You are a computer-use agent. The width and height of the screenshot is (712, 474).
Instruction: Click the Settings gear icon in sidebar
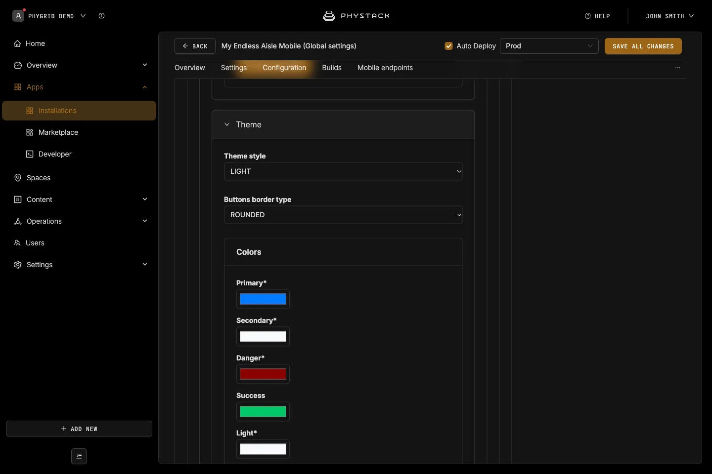coord(18,265)
